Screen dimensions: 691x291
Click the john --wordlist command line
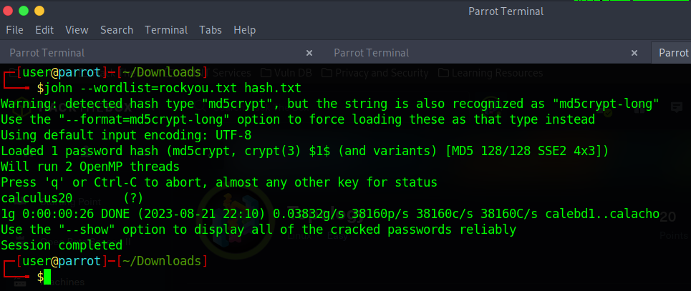(173, 88)
